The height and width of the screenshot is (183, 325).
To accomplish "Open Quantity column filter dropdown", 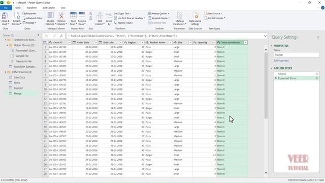I will [214, 43].
